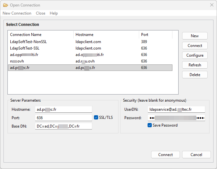Click the folder icon in the title bar
The height and width of the screenshot is (169, 217).
point(5,5)
